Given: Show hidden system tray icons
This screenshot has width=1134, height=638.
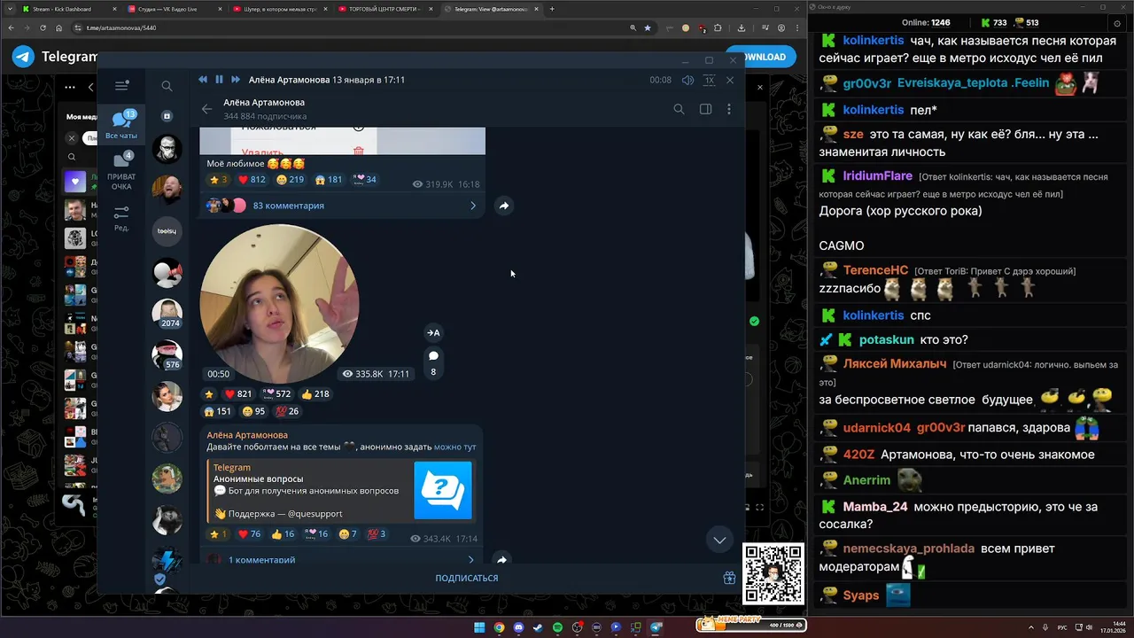Looking at the screenshot, I should [1031, 627].
